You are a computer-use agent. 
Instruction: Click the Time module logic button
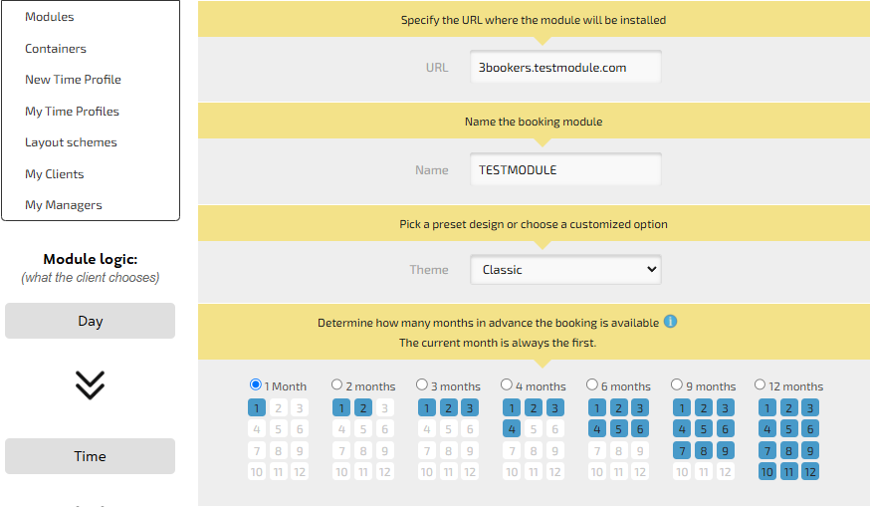point(90,456)
